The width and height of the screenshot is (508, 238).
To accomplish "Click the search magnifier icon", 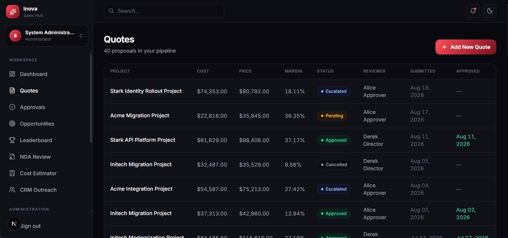I will pos(111,11).
